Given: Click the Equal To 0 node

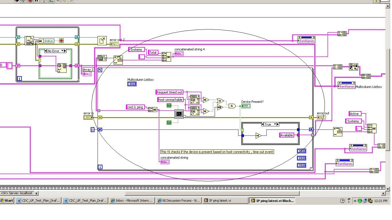Looking at the screenshot, I should 220,107.
